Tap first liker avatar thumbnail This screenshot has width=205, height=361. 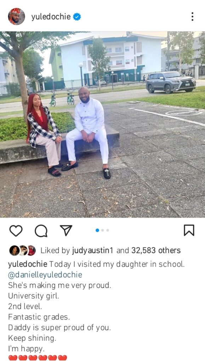coord(14,251)
